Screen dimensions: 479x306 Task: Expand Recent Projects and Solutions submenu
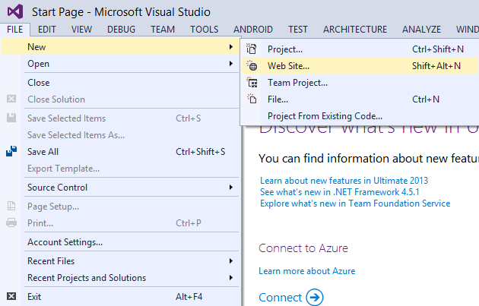[x=231, y=278]
